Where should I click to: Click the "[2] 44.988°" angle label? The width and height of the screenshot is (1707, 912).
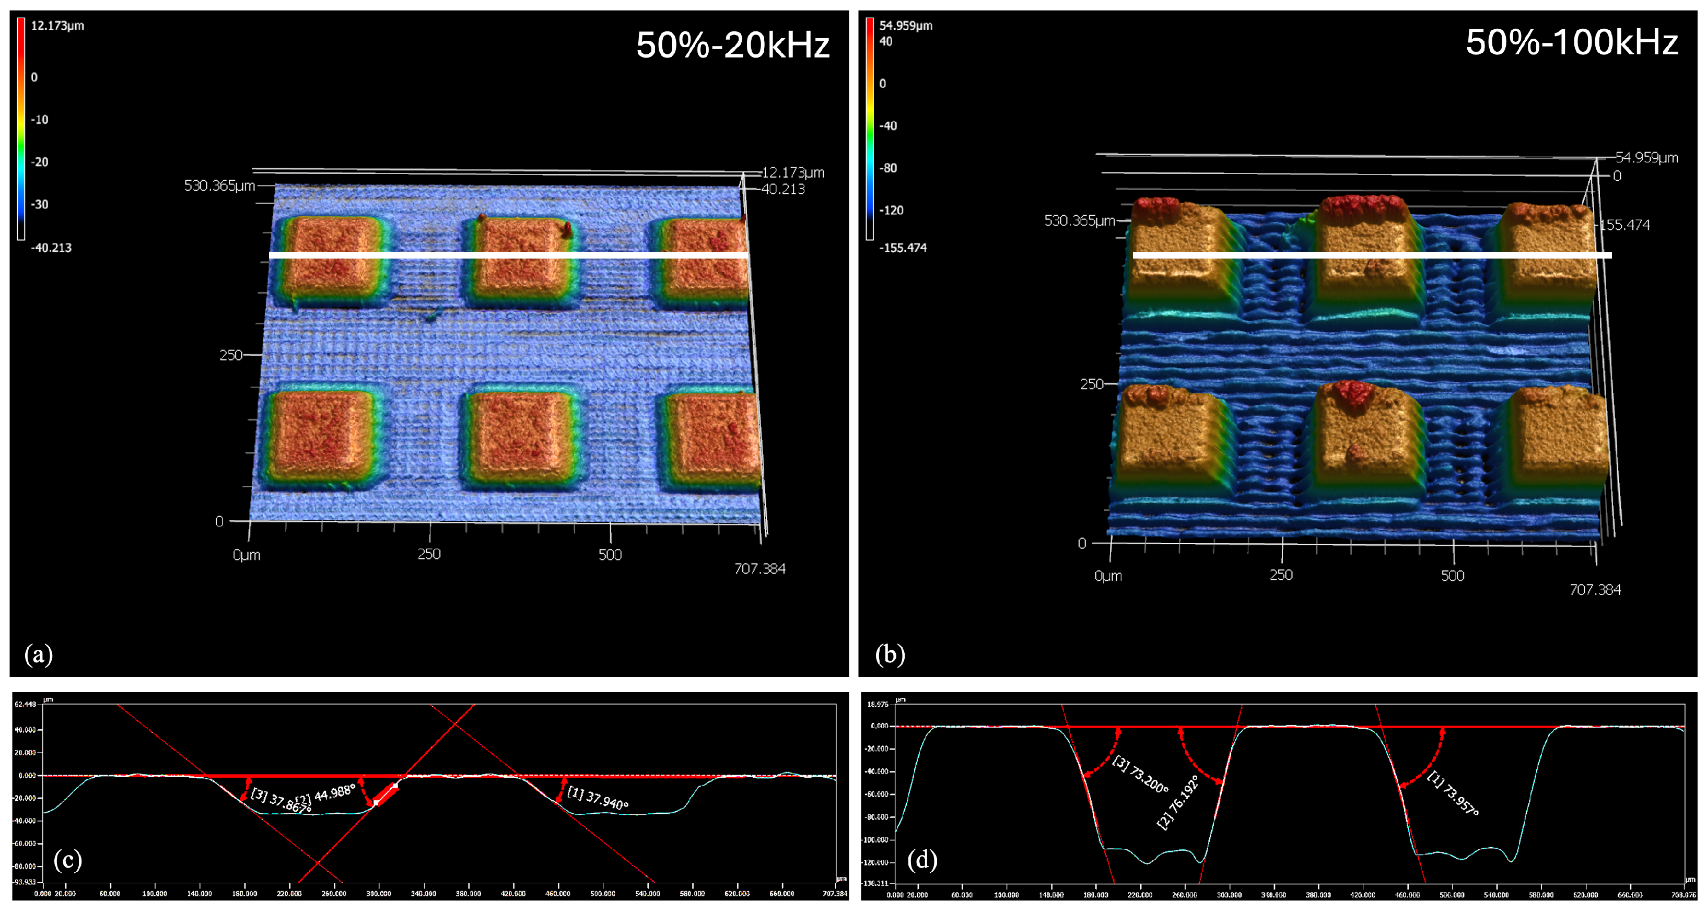325,794
